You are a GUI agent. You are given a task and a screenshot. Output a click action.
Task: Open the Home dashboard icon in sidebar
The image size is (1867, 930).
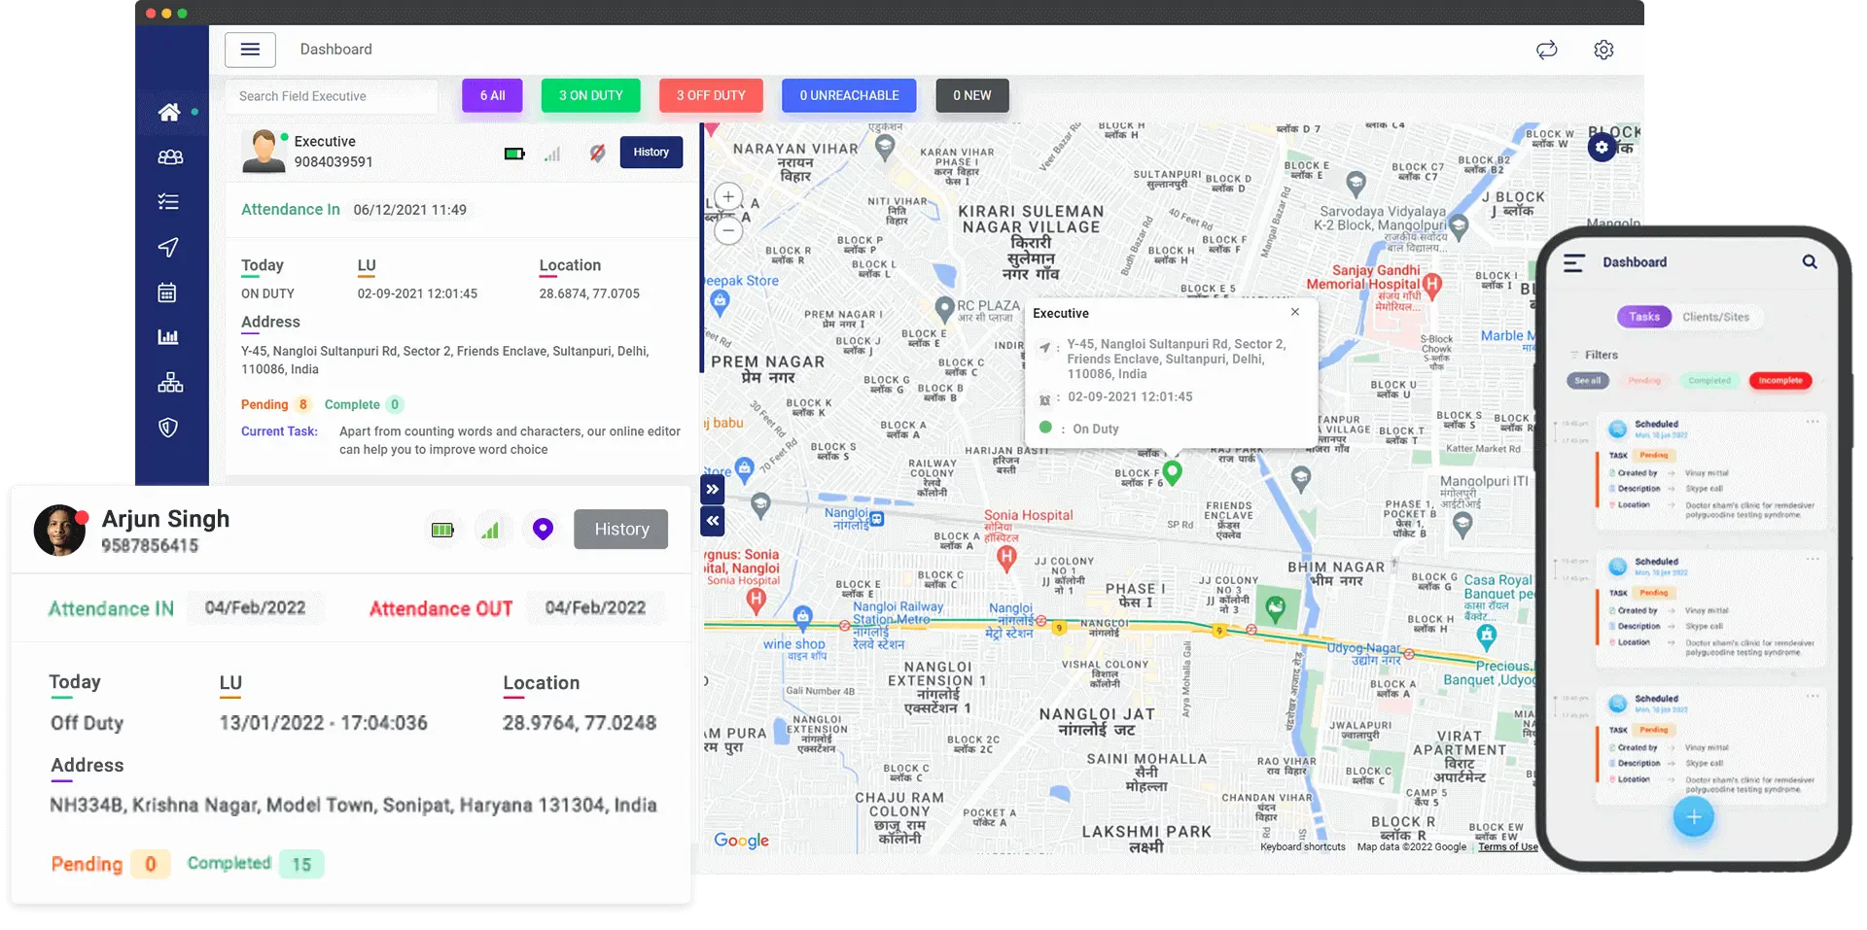tap(169, 112)
